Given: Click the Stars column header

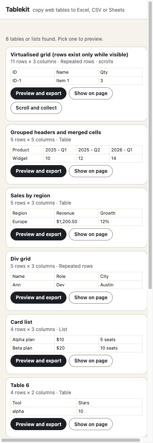Looking at the screenshot, I should [110, 403].
